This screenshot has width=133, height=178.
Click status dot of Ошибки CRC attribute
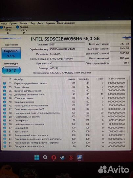pyautogui.click(x=5, y=128)
